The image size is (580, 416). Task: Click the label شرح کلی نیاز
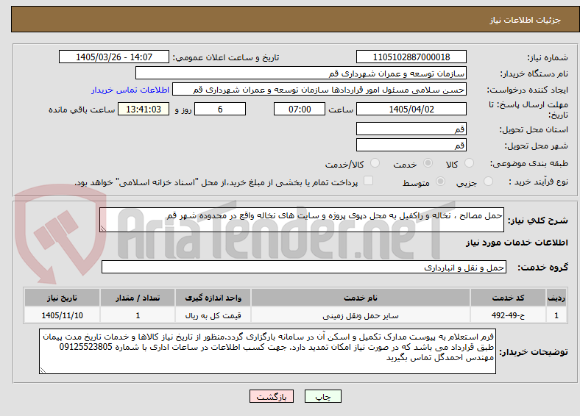(x=538, y=220)
